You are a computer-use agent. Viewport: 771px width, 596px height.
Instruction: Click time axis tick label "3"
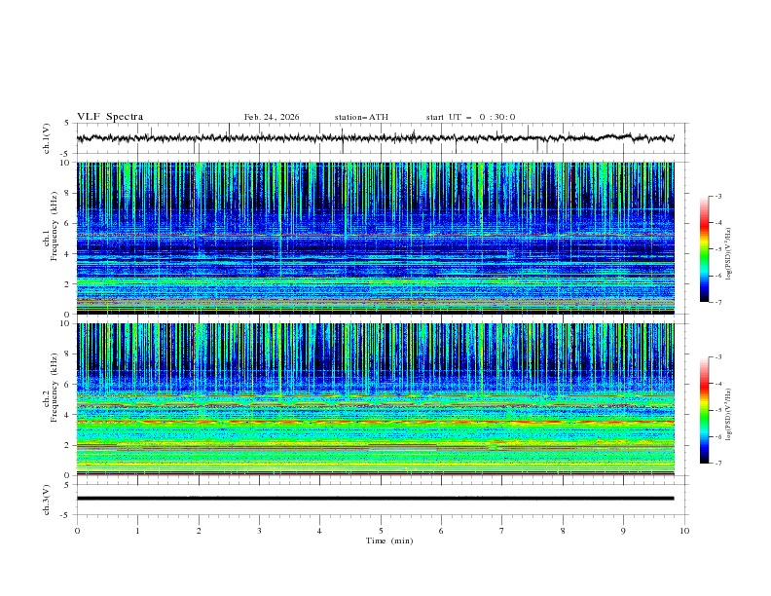(x=259, y=531)
